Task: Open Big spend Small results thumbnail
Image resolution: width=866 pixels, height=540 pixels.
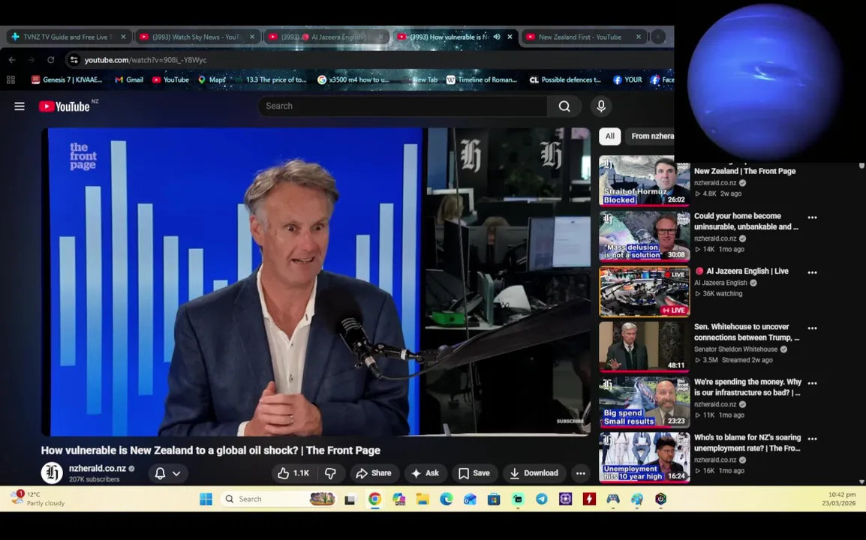Action: (x=645, y=402)
